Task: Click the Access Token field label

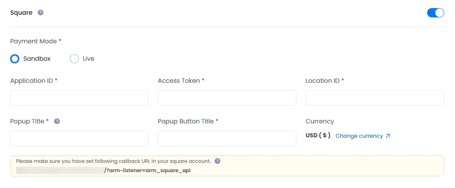Action: pyautogui.click(x=181, y=81)
